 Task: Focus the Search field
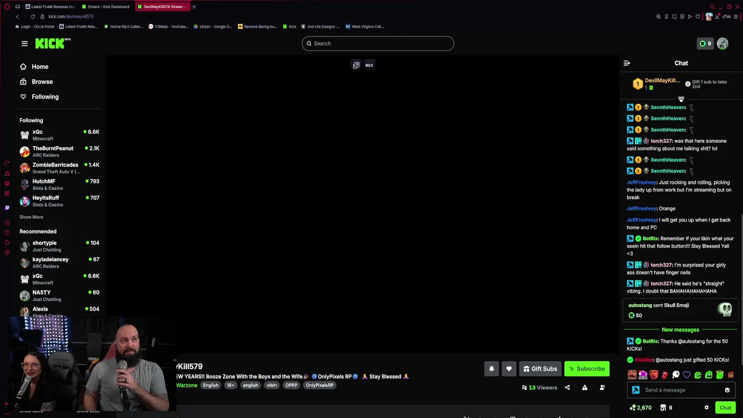pyautogui.click(x=378, y=44)
